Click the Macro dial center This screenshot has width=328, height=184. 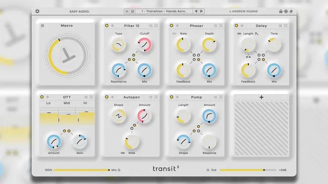(67, 55)
